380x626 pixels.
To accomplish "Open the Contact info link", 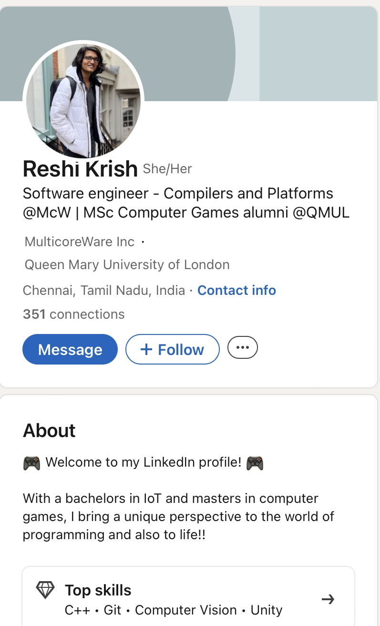I will coord(236,290).
